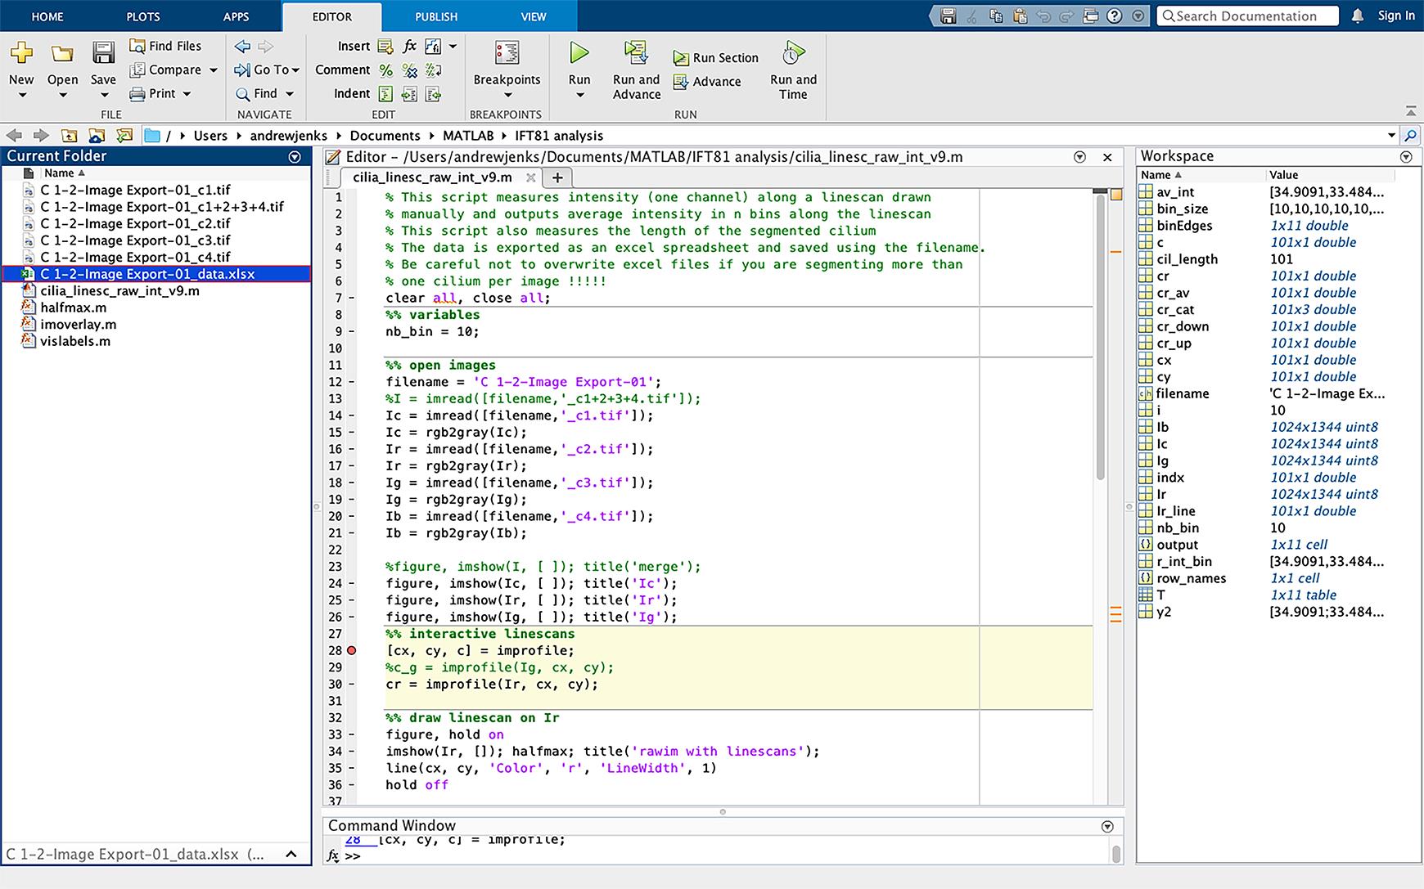Expand the file details panel chevron

pyautogui.click(x=291, y=855)
